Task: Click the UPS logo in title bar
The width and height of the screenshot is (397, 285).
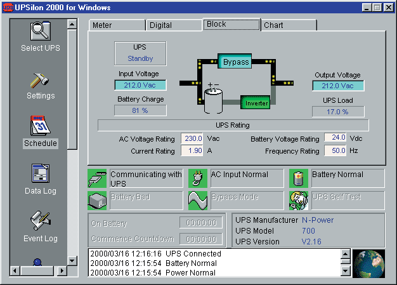Action: point(8,8)
